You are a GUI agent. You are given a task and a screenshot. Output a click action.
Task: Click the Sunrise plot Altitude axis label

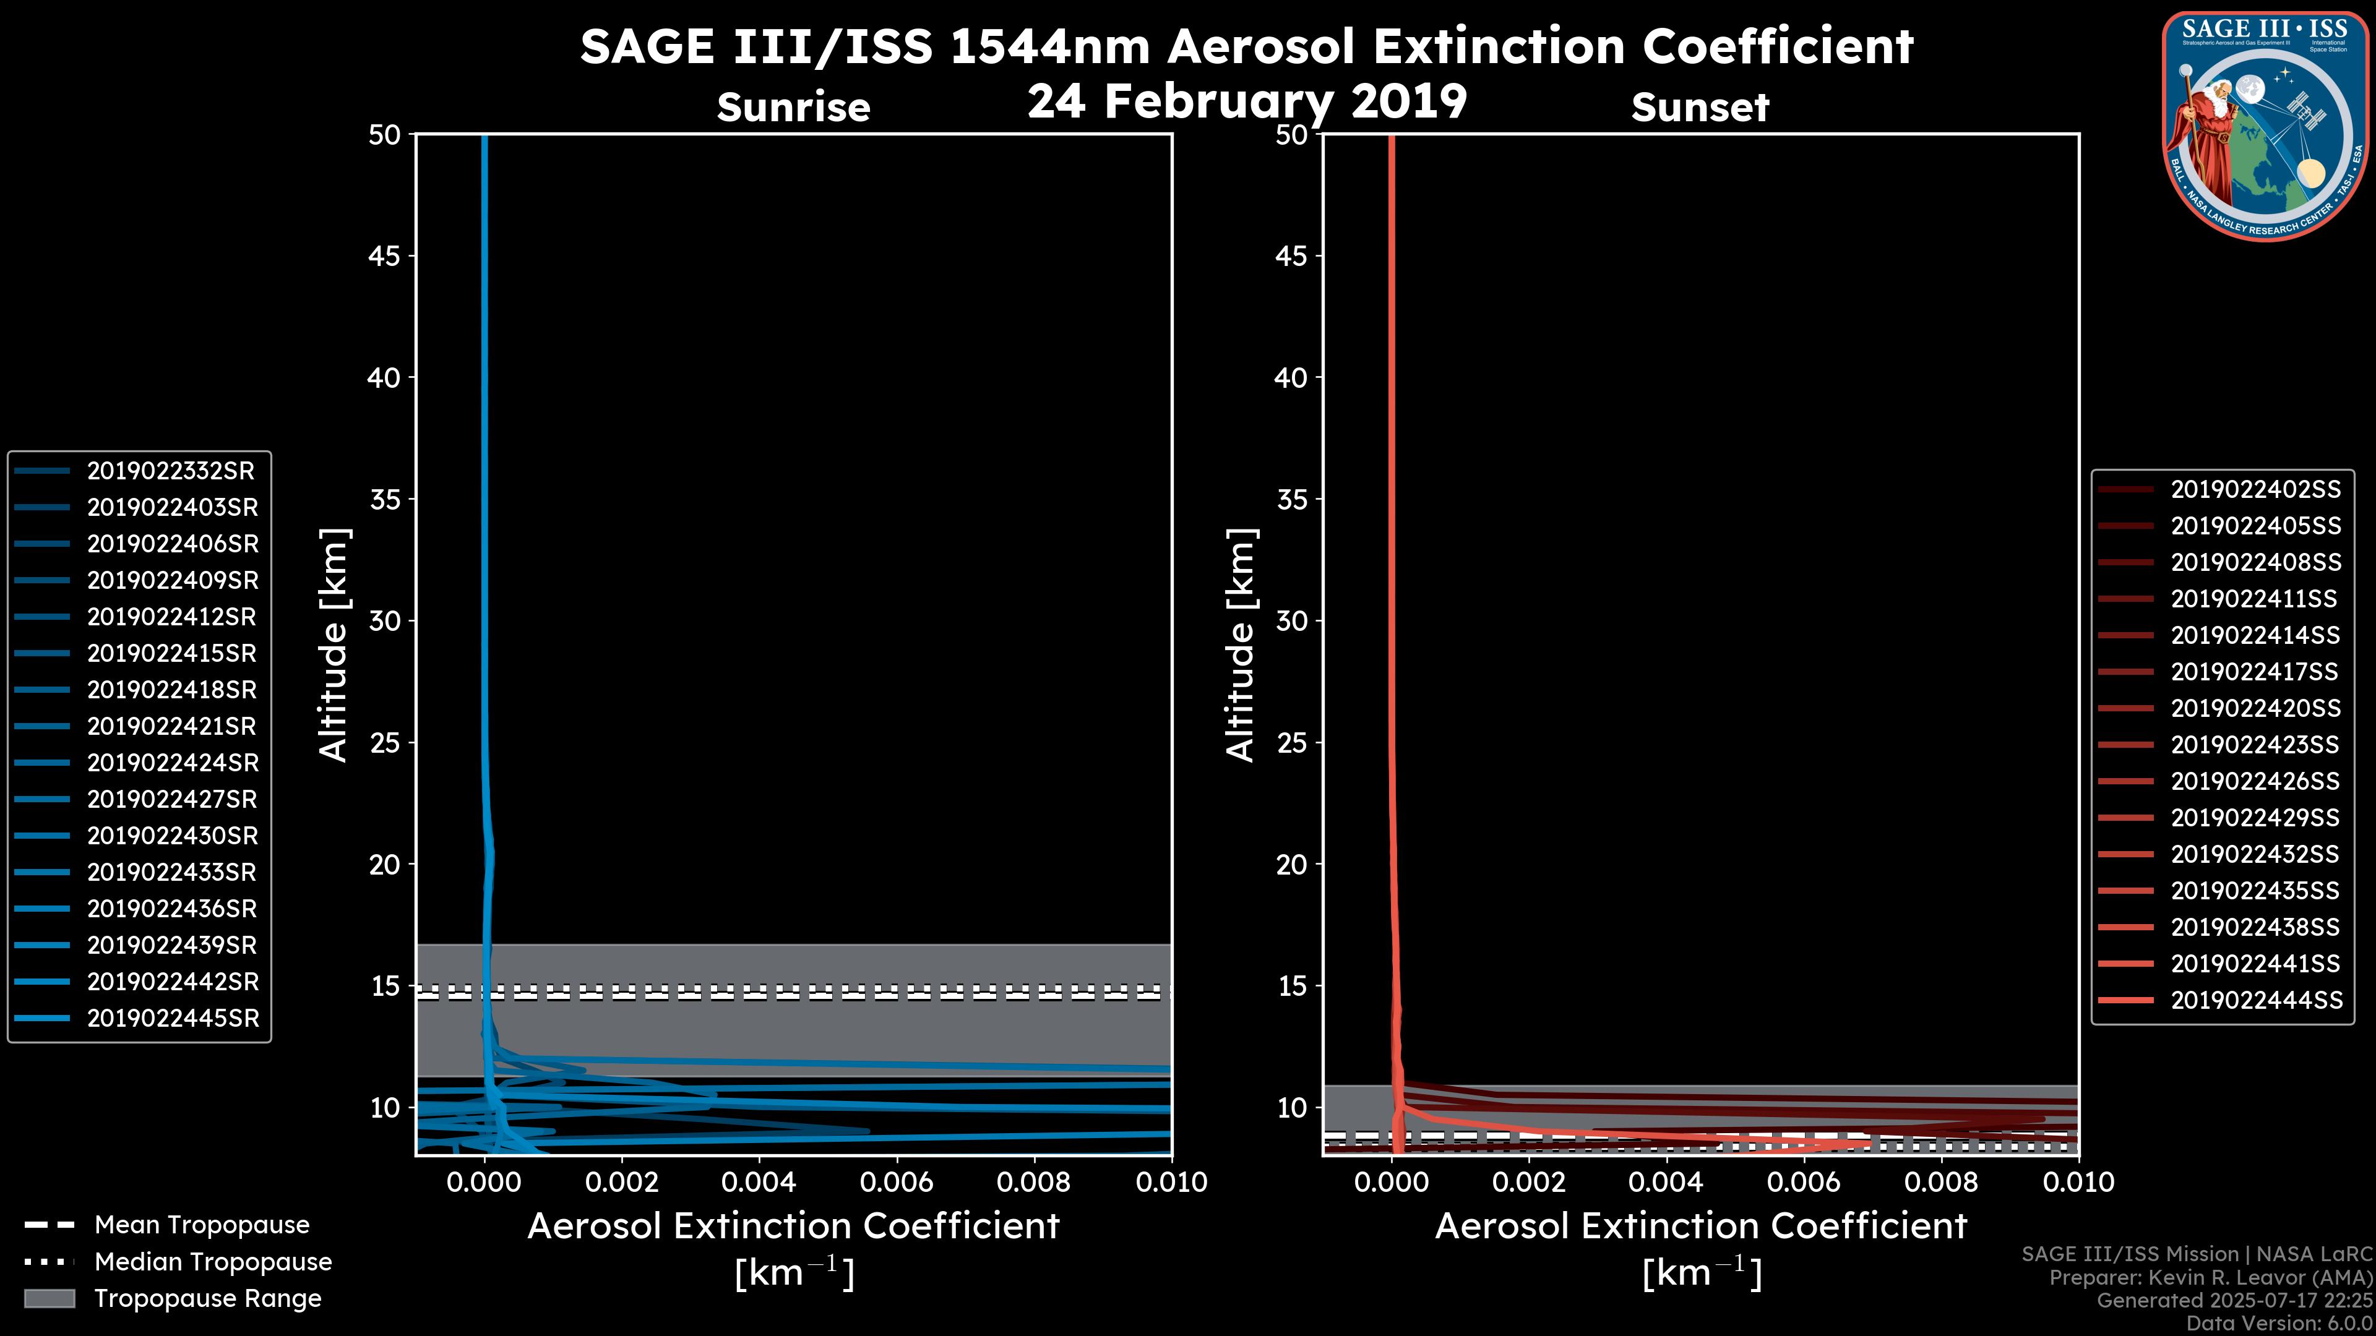tap(333, 644)
